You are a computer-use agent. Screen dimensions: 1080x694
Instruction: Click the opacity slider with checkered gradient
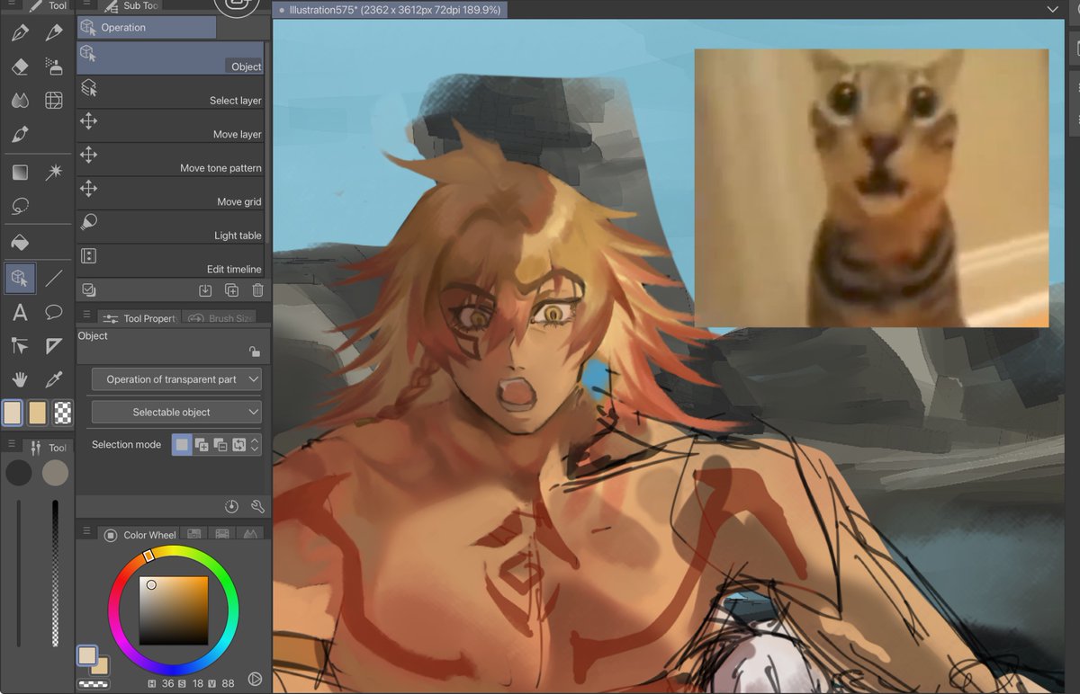(55, 573)
